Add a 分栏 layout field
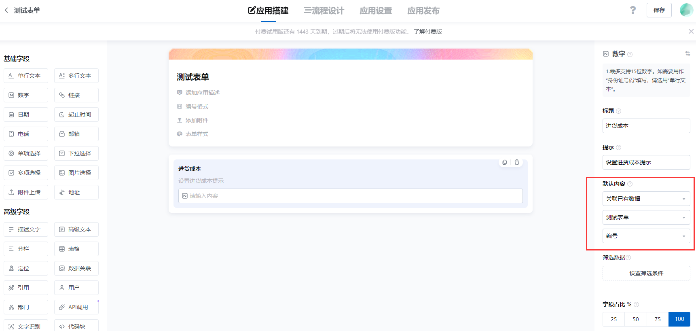696x331 pixels. tap(26, 249)
